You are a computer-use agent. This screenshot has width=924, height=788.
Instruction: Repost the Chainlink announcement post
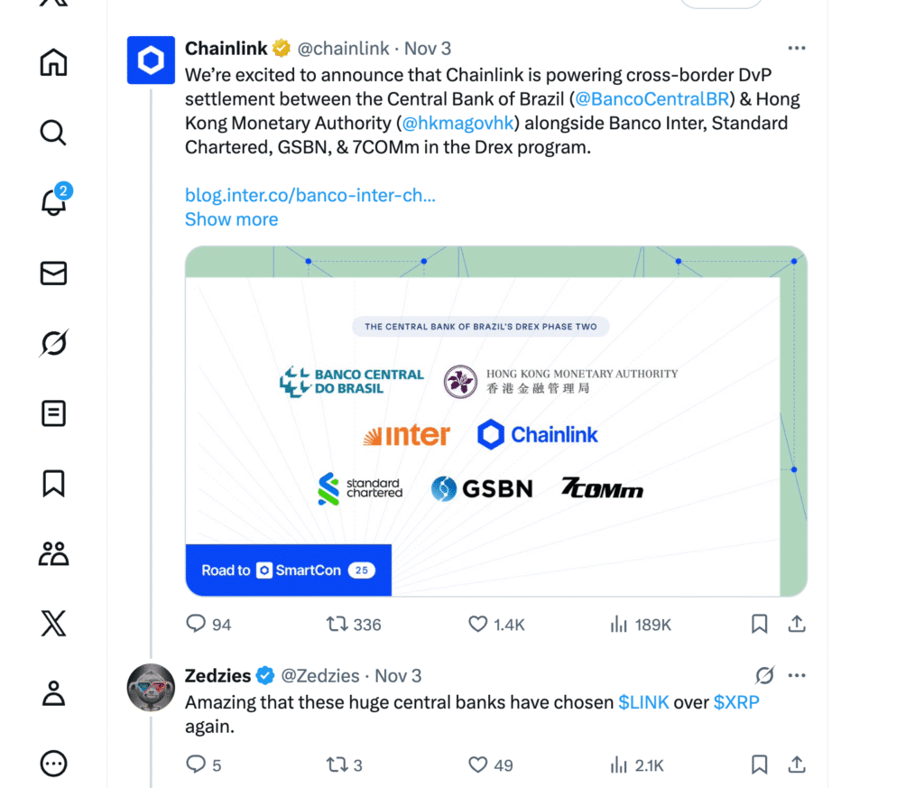(337, 624)
